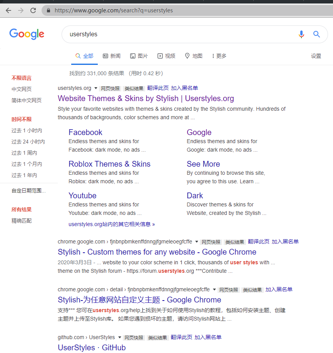Image resolution: width=333 pixels, height=353 pixels.
Task: Click 翻译此页 for the GitHub result
Action: (182, 337)
